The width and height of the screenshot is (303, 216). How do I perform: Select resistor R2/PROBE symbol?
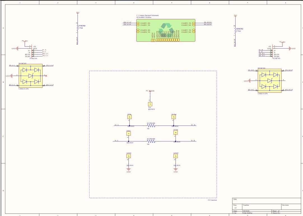(151, 141)
